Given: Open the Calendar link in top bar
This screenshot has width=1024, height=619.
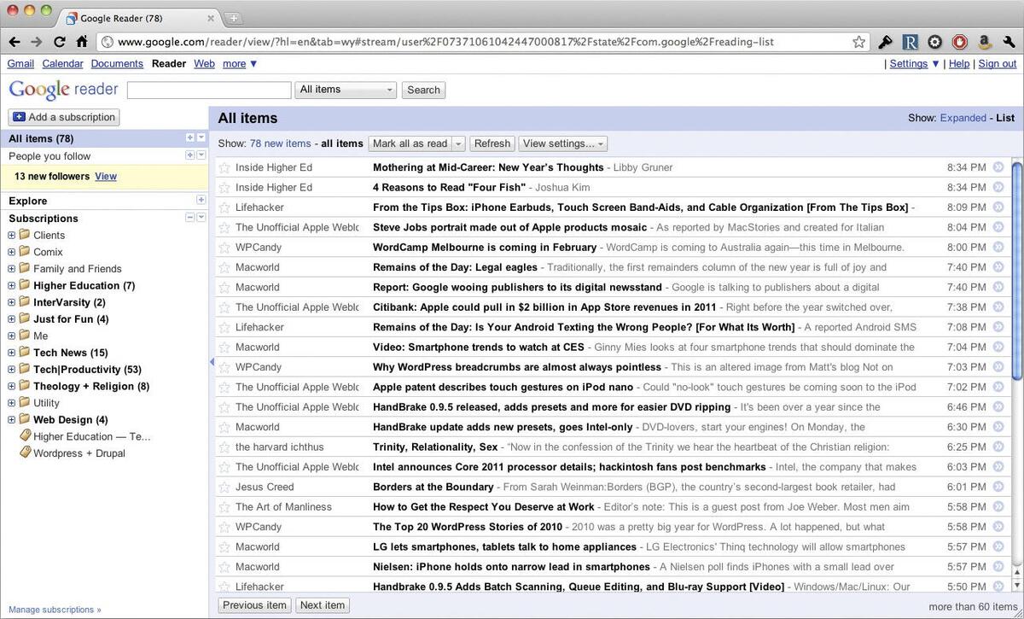Looking at the screenshot, I should click(62, 63).
